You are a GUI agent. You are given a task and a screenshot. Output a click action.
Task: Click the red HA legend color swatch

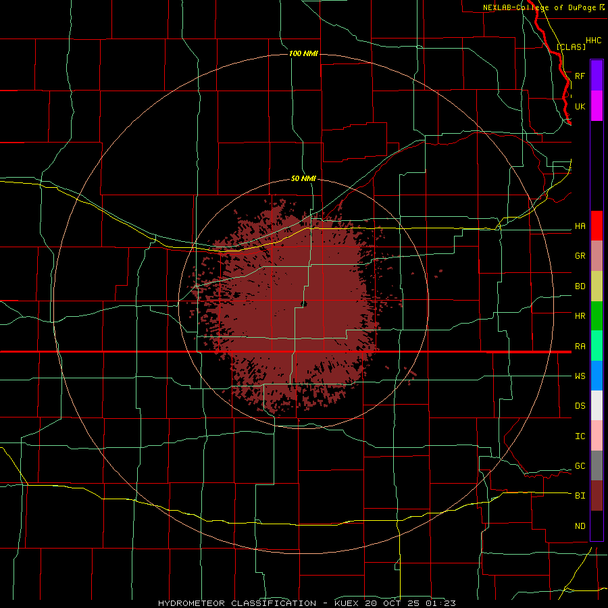pos(597,226)
